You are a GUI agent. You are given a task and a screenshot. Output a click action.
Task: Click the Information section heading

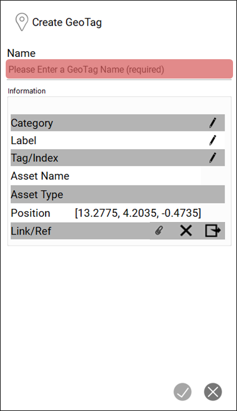click(27, 91)
